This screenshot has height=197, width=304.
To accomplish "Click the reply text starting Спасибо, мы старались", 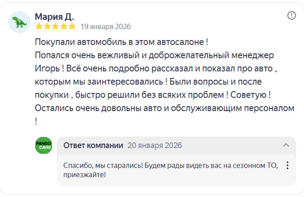I will [171, 170].
